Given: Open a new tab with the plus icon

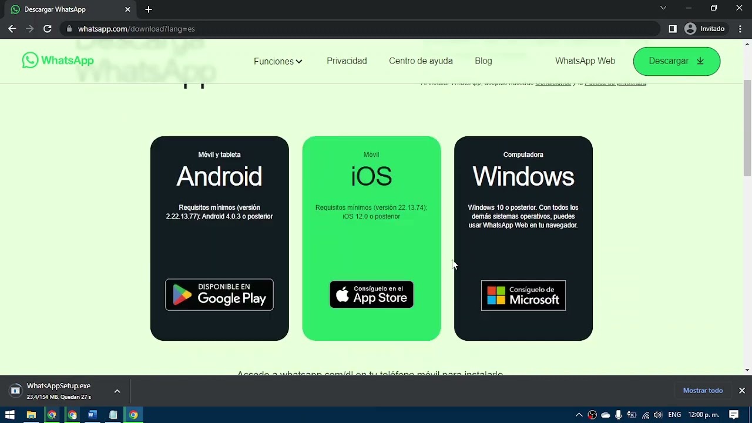Looking at the screenshot, I should pyautogui.click(x=149, y=9).
